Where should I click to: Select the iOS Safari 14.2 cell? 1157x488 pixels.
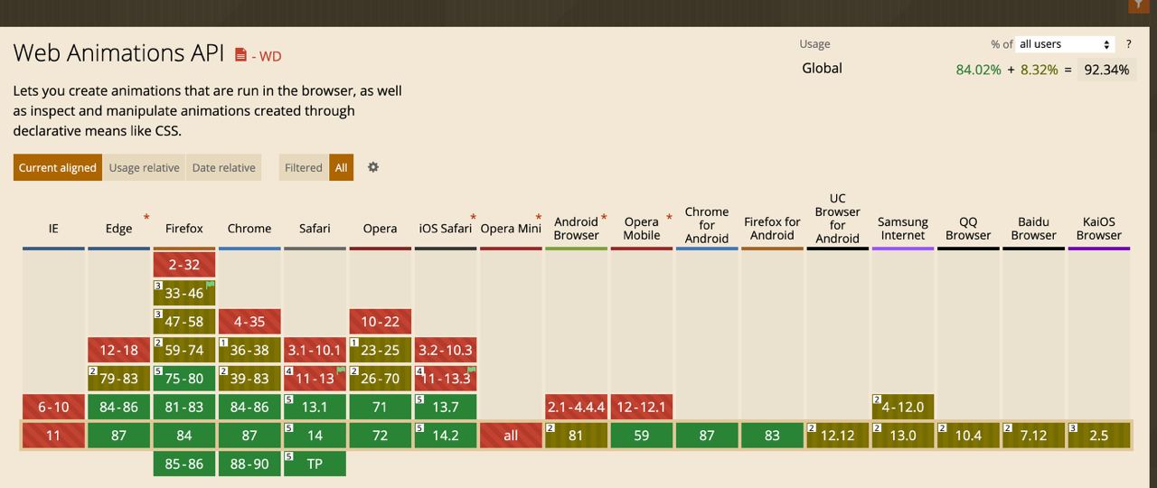click(x=446, y=436)
